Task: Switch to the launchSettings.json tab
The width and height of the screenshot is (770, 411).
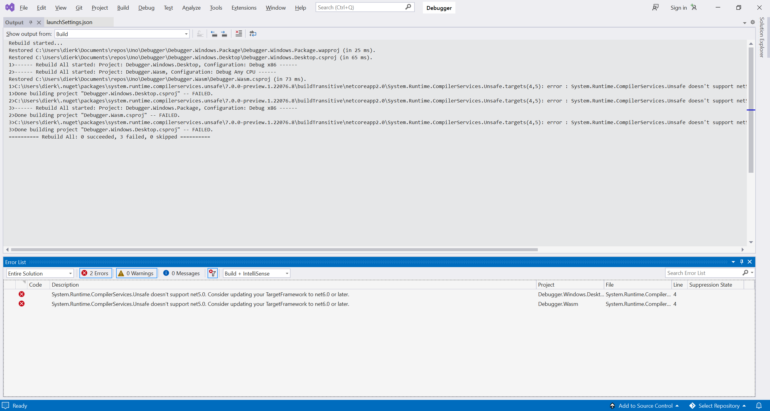Action: point(69,22)
